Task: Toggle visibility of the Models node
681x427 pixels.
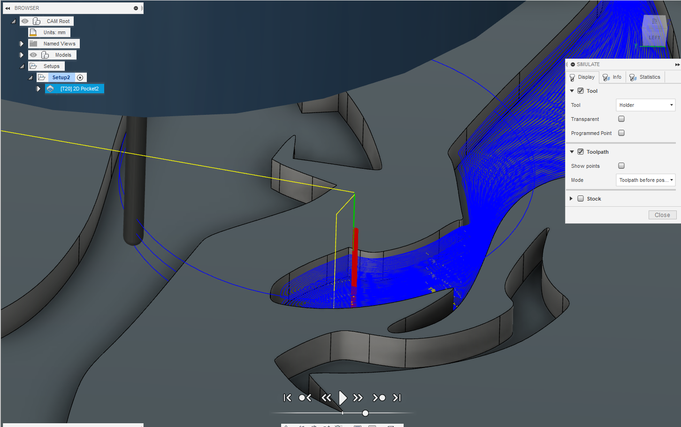Action: coord(33,54)
